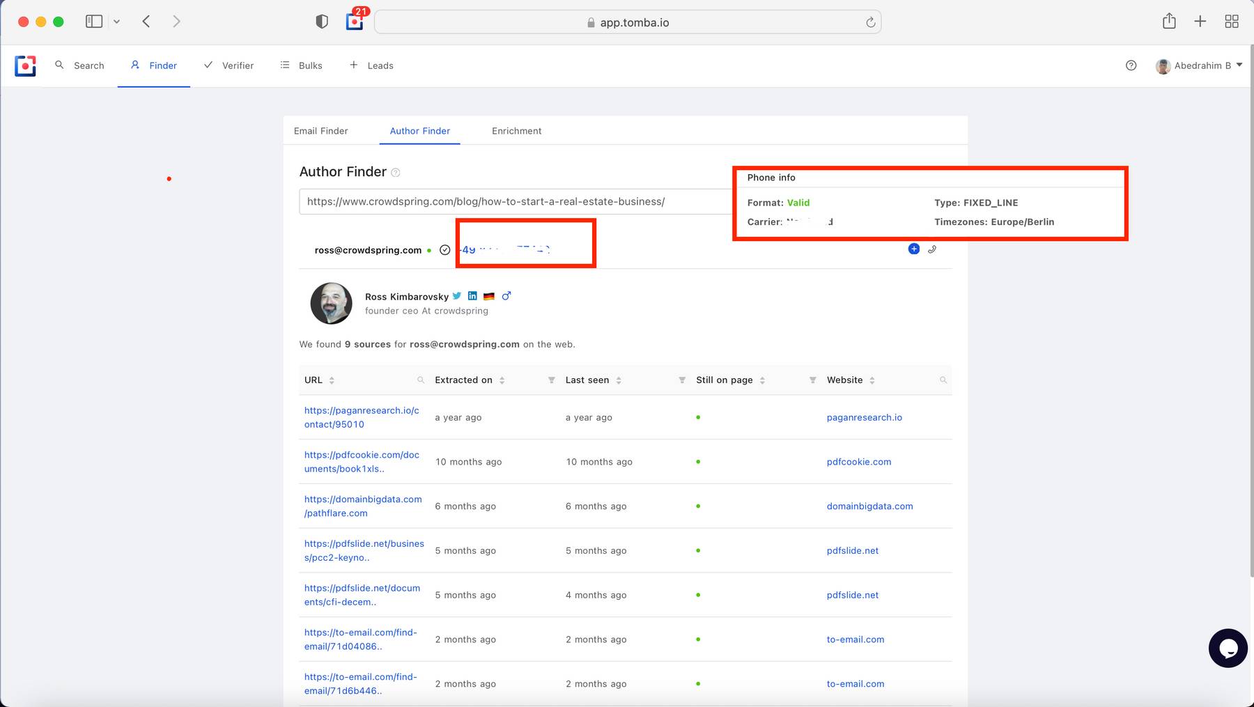Sort the table by the URL column
1254x707 pixels.
click(x=332, y=380)
